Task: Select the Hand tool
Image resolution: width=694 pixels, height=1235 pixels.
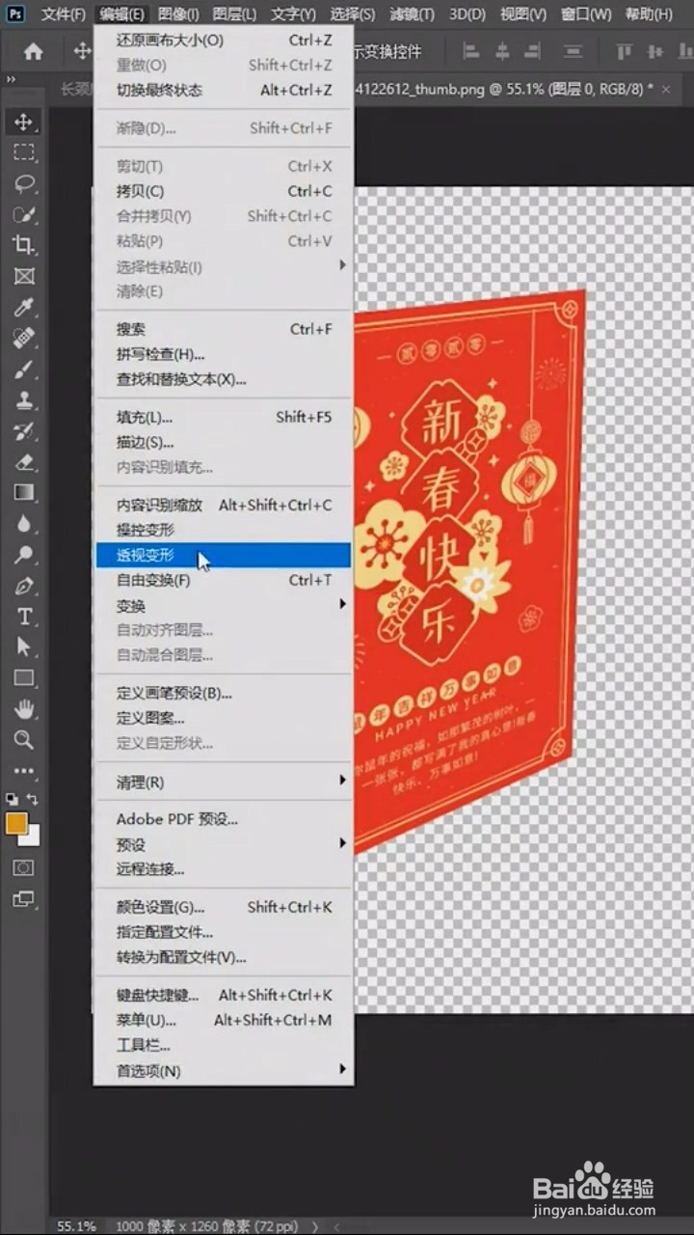Action: pyautogui.click(x=24, y=709)
